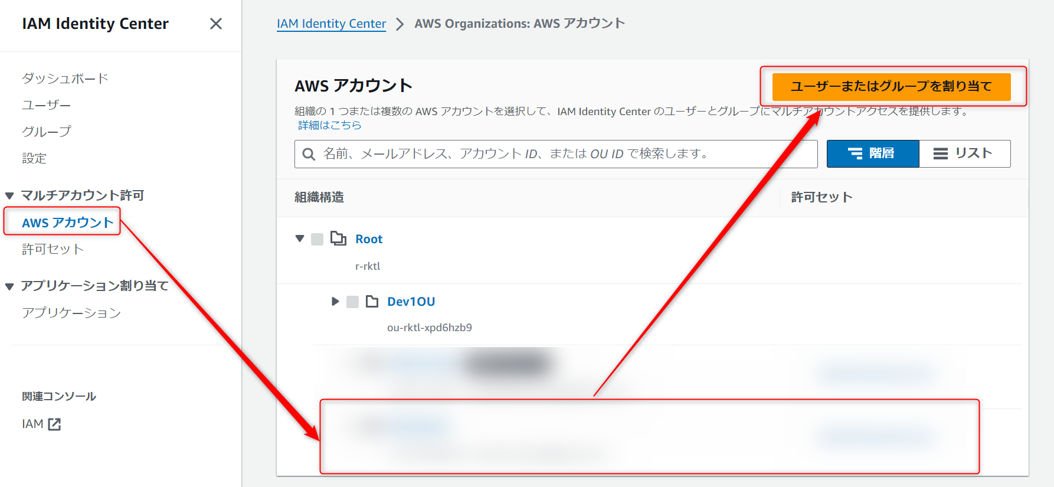Image resolution: width=1054 pixels, height=487 pixels.
Task: Click the 関連コンソール label
Action: 59,397
